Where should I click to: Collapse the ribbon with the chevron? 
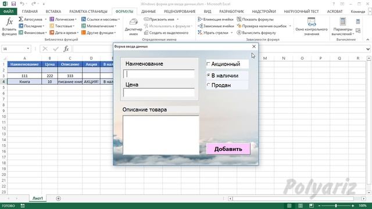(368, 39)
